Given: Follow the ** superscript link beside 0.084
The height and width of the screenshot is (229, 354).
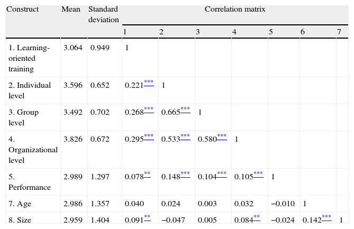Looking at the screenshot, I should pos(256,217).
